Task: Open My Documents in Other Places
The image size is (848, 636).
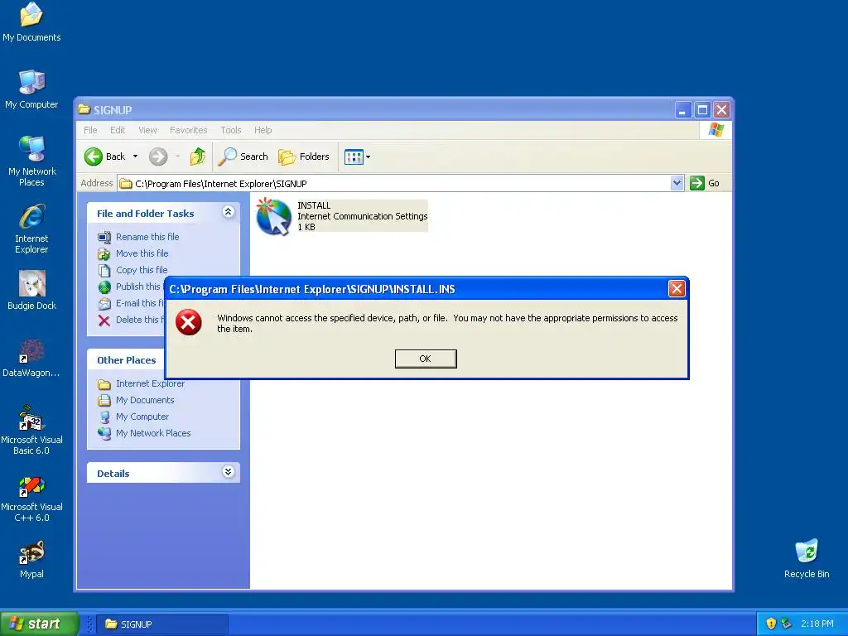Action: point(145,400)
